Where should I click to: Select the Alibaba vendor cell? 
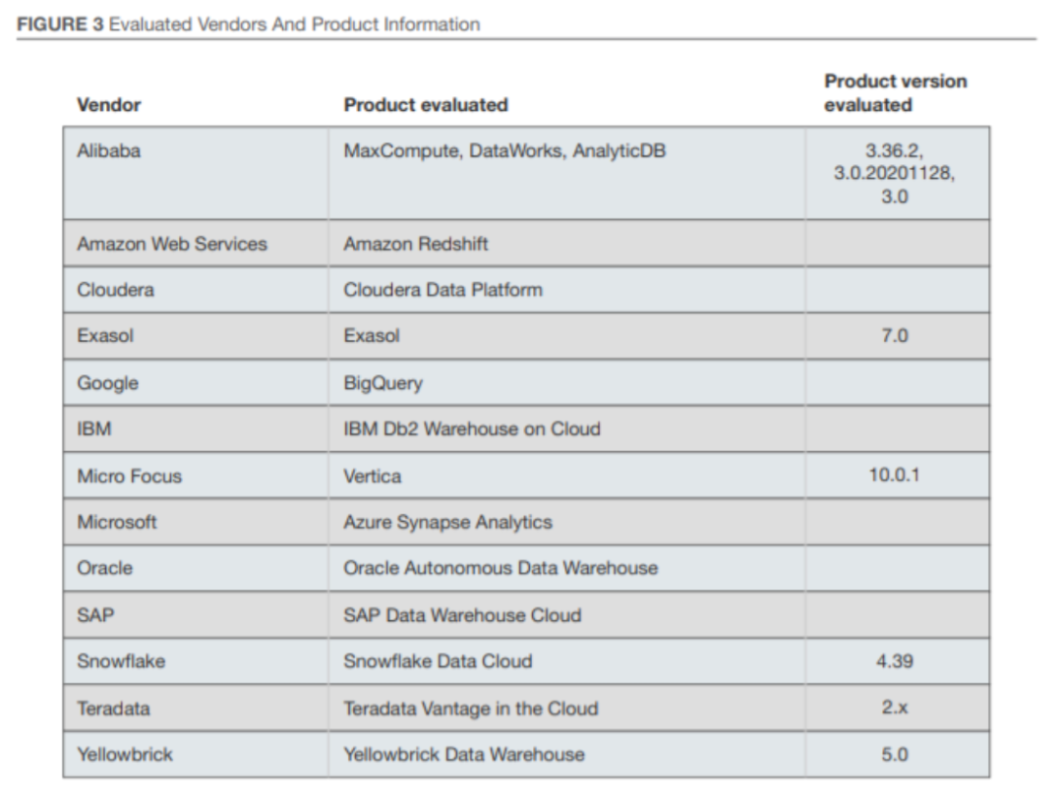coord(108,151)
